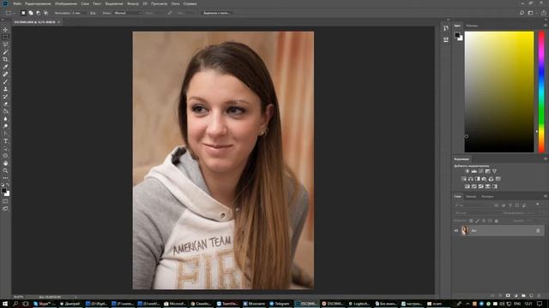The width and height of the screenshot is (549, 308).
Task: Open the workspace switcher dropdown
Action: 532,13
